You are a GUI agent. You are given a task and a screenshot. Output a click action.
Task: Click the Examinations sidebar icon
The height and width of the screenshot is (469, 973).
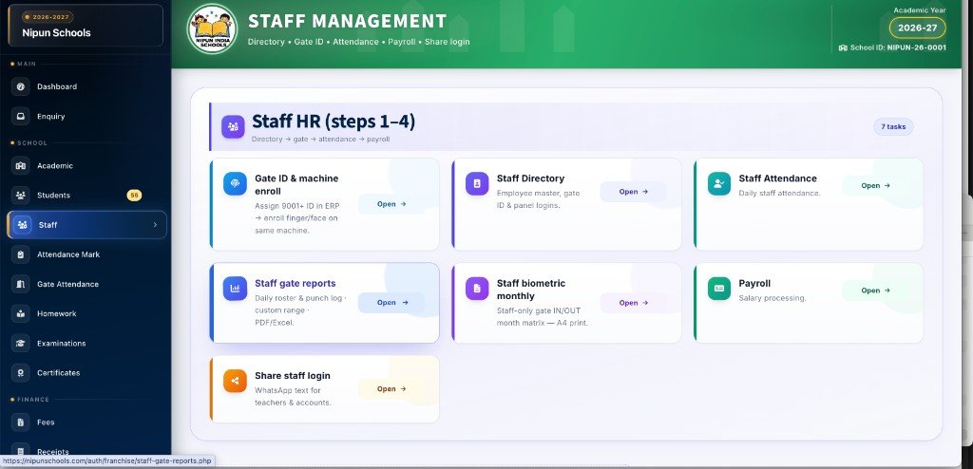tap(21, 343)
